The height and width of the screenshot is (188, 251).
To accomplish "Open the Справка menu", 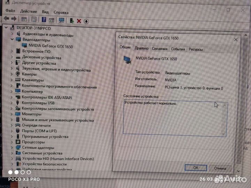I will [x=61, y=12].
